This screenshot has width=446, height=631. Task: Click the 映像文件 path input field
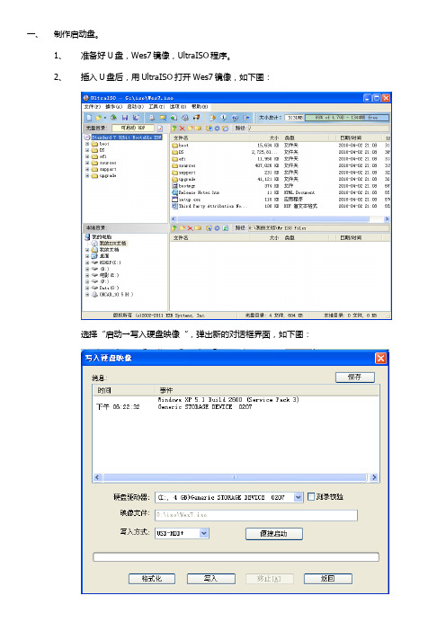(256, 515)
